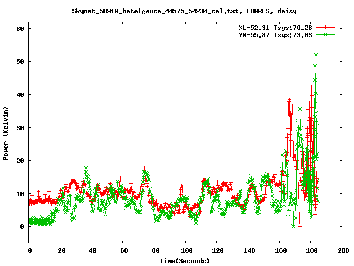The image size is (354, 266).
Task: Click y-axis tick label 60
Action: 20,29
